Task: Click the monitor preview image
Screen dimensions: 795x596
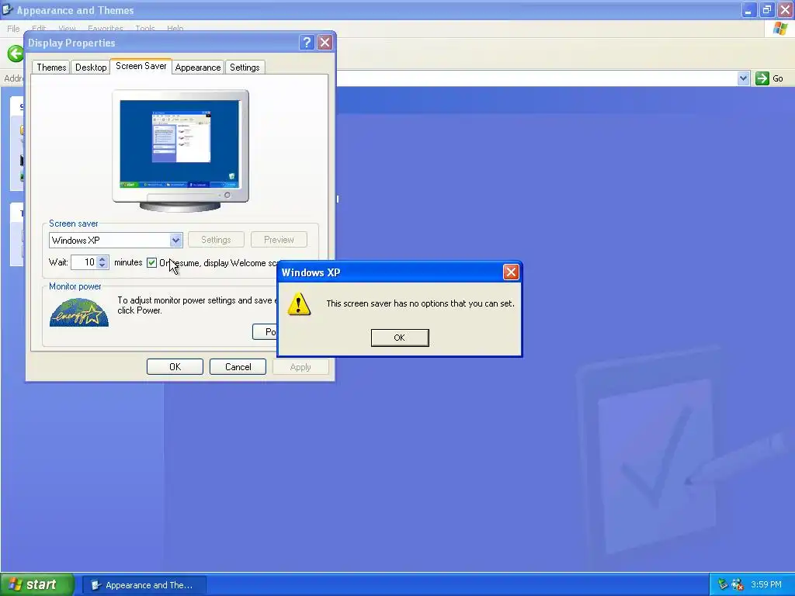Action: (x=180, y=151)
